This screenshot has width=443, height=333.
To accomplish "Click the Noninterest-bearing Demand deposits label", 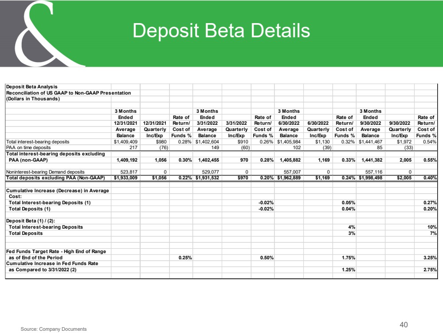I will click(45, 172).
